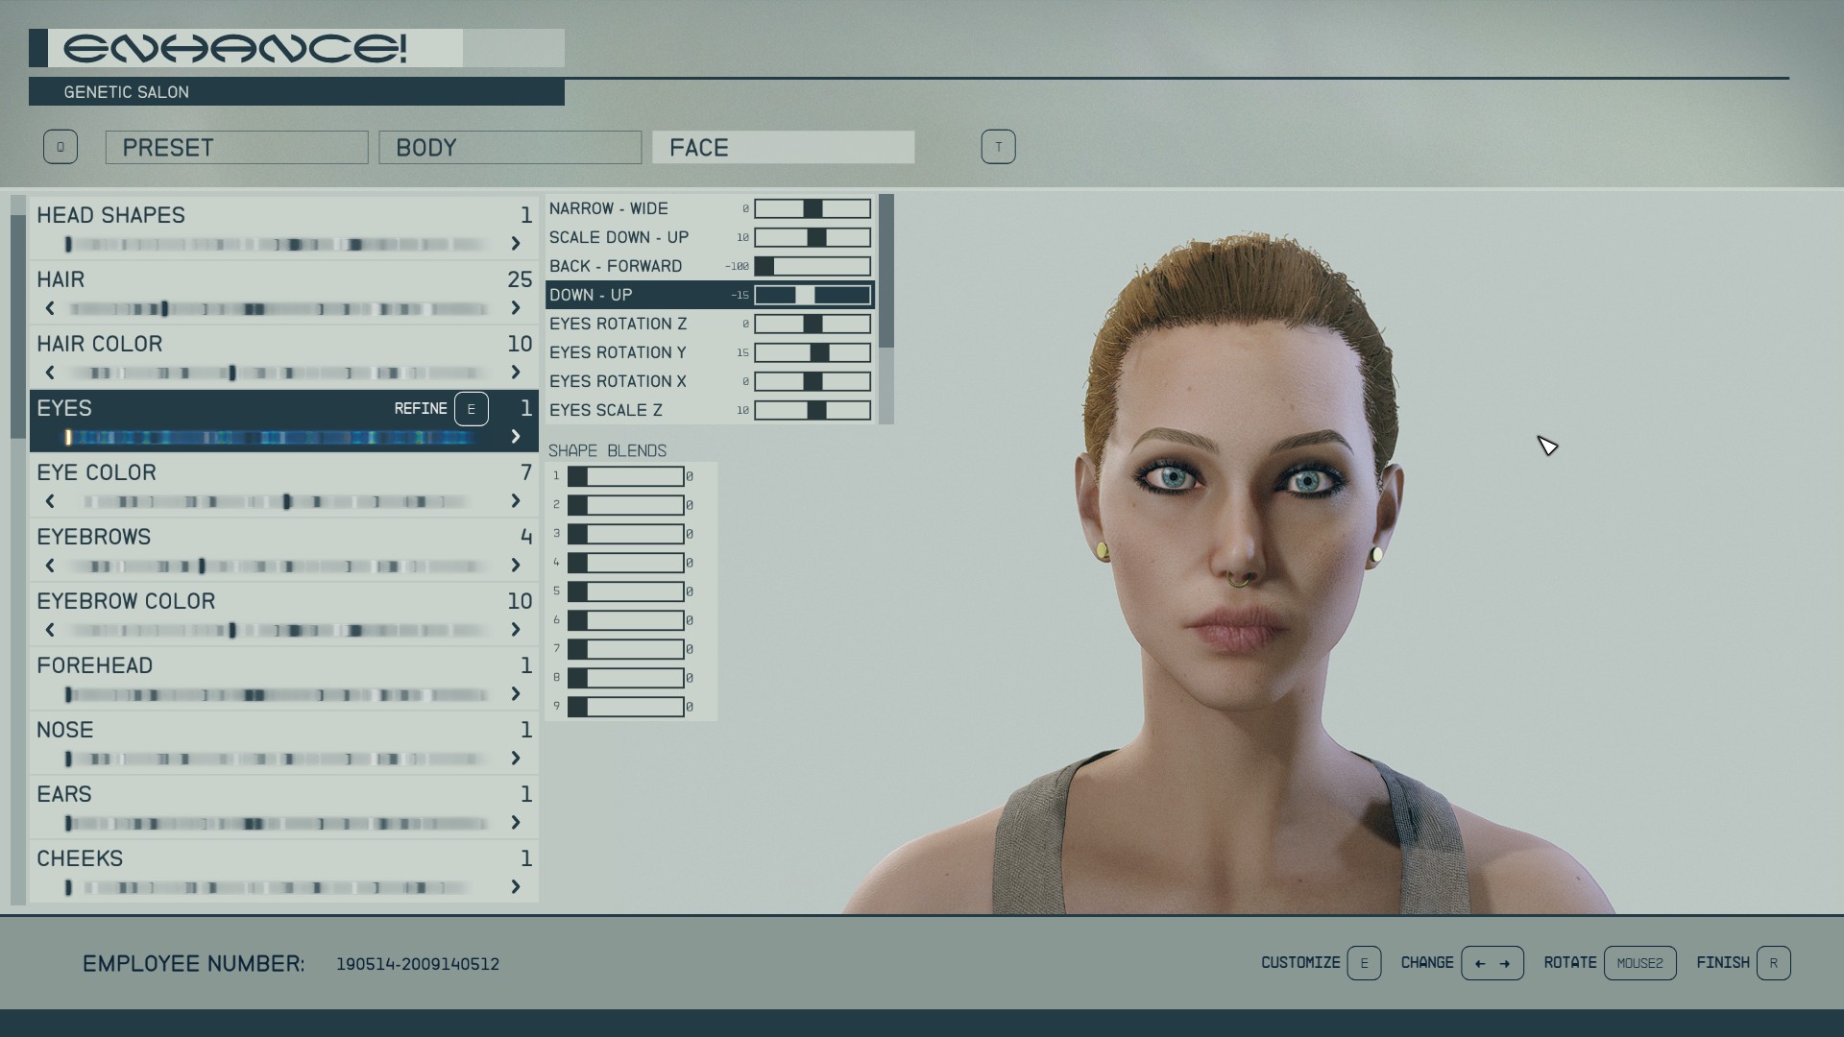The height and width of the screenshot is (1037, 1844).
Task: Click previous arrow on EYEBROWS row
Action: (50, 566)
